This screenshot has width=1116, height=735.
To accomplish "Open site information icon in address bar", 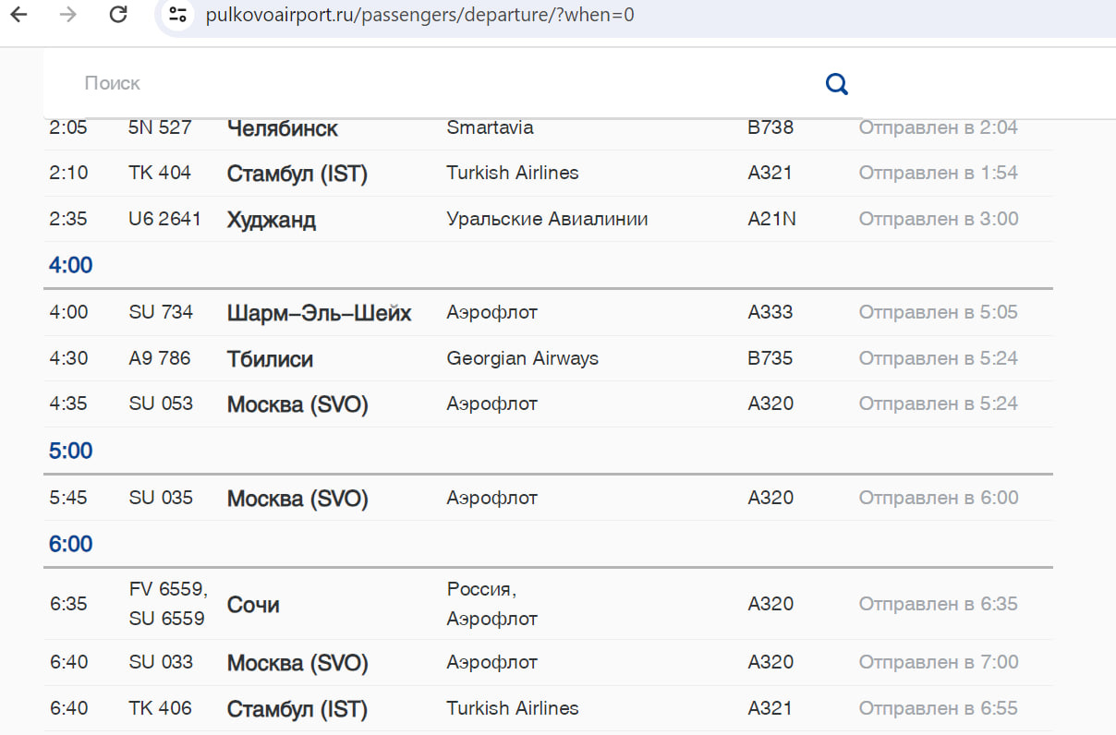I will 178,15.
